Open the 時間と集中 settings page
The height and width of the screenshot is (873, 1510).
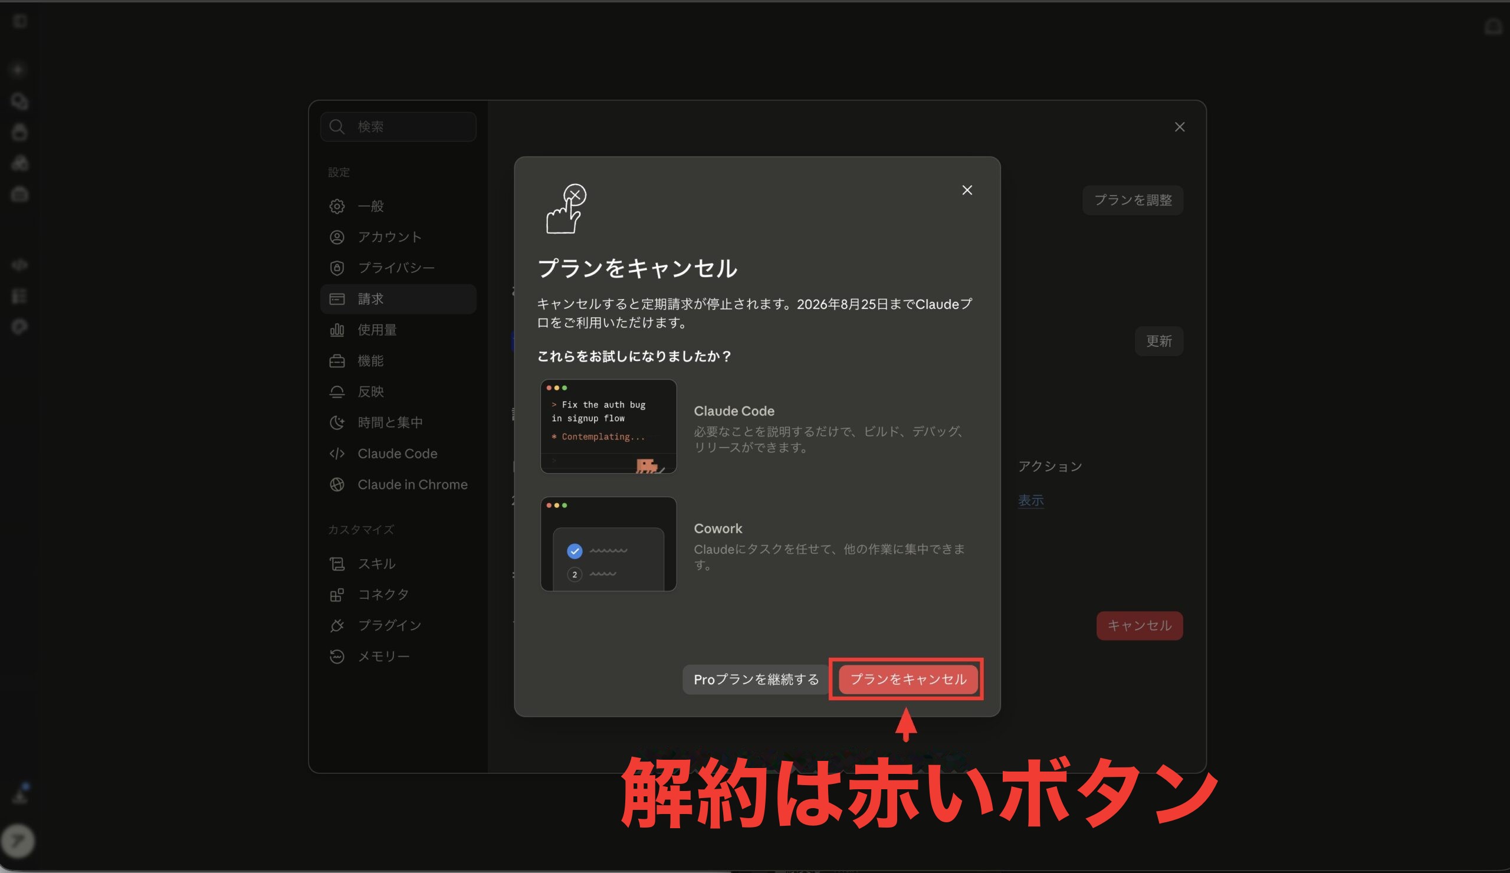click(398, 422)
